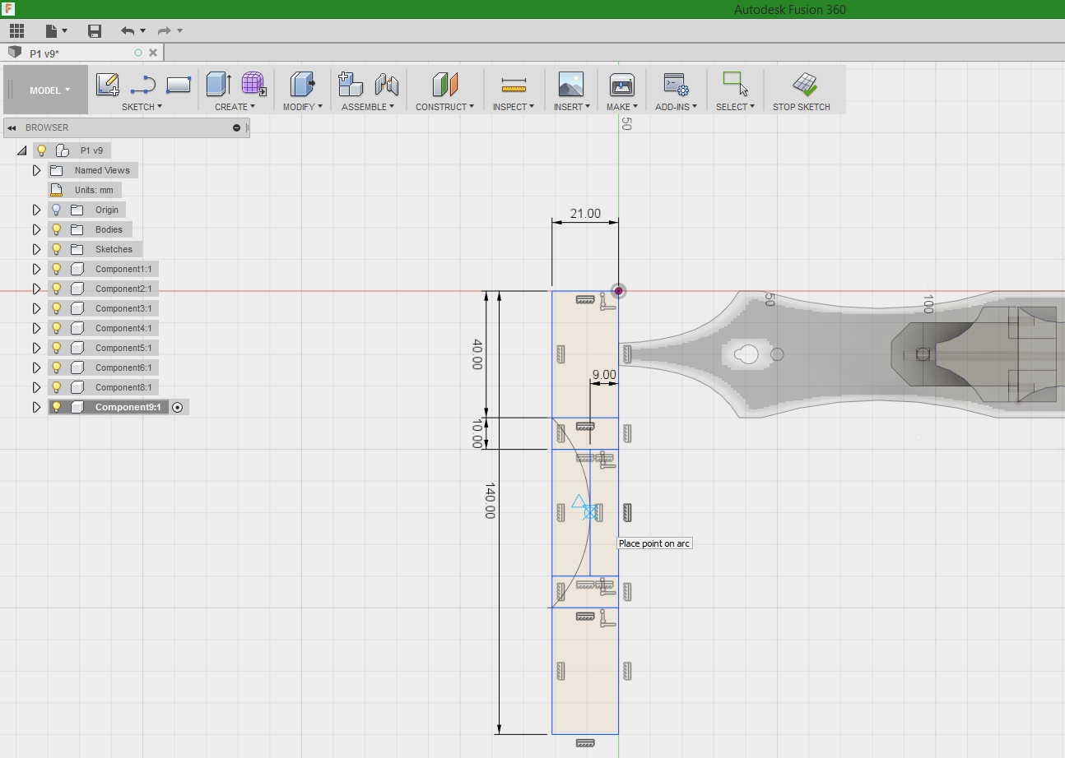
Task: Open the CREATE dropdown menu
Action: pyautogui.click(x=235, y=107)
